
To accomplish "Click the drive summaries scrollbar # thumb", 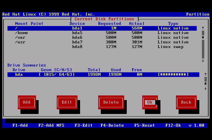I will (205, 84).
